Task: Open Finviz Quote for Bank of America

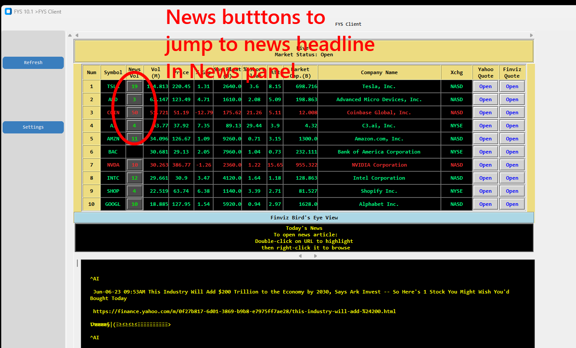Action: tap(512, 152)
